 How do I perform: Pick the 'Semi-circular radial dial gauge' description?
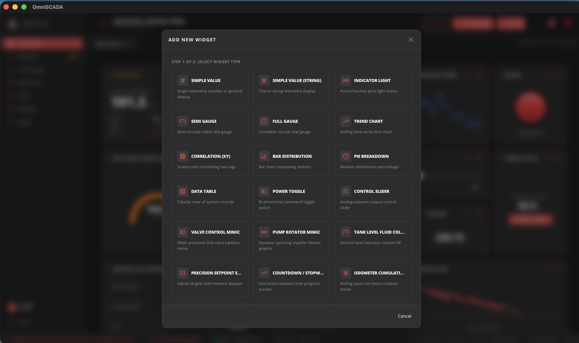coord(205,132)
